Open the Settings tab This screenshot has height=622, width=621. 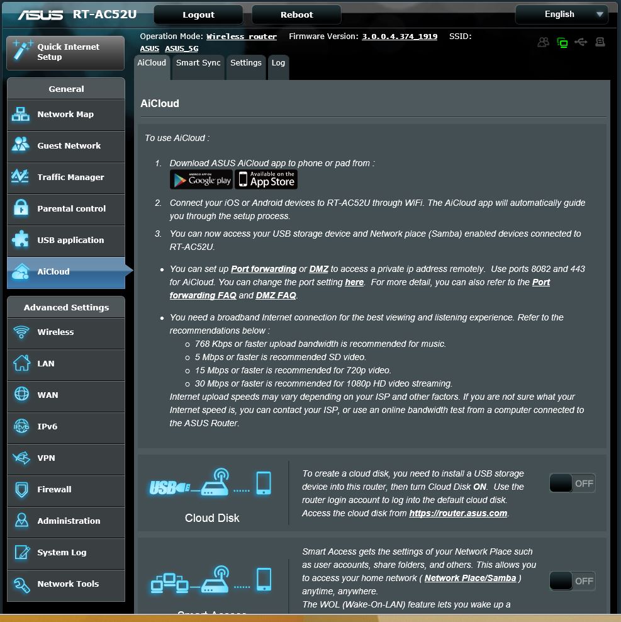pyautogui.click(x=246, y=67)
